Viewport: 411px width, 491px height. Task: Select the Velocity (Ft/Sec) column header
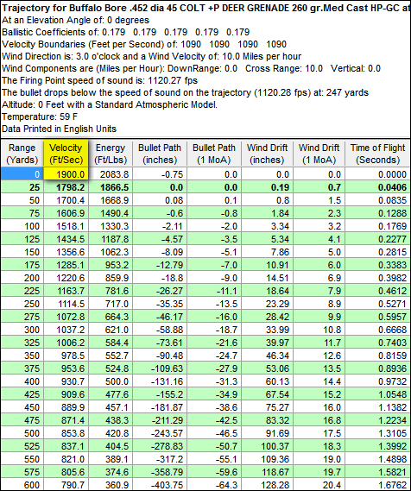pos(66,154)
